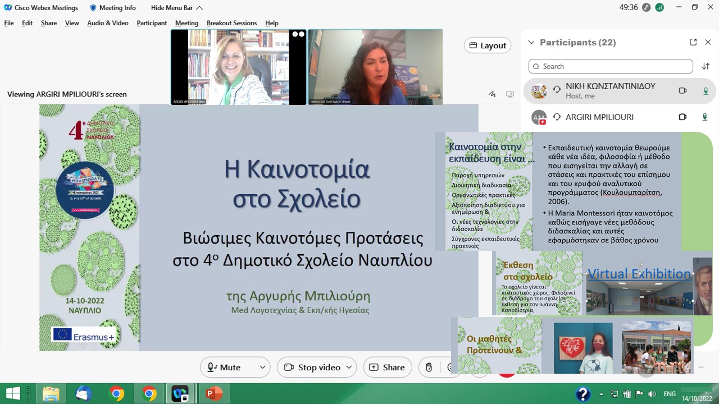Collapse the menu bar via Hide Menu Bar chevron

pos(199,8)
